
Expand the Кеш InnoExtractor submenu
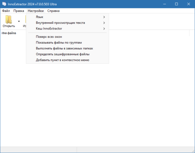[67, 29]
